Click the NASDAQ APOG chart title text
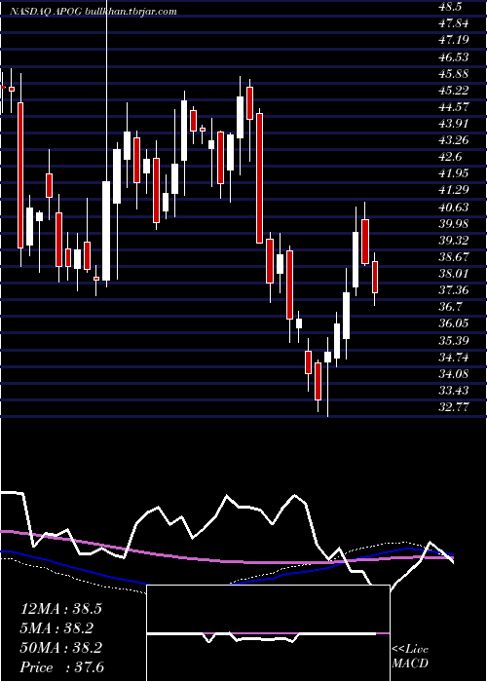Image resolution: width=487 pixels, height=682 pixels. (x=94, y=12)
